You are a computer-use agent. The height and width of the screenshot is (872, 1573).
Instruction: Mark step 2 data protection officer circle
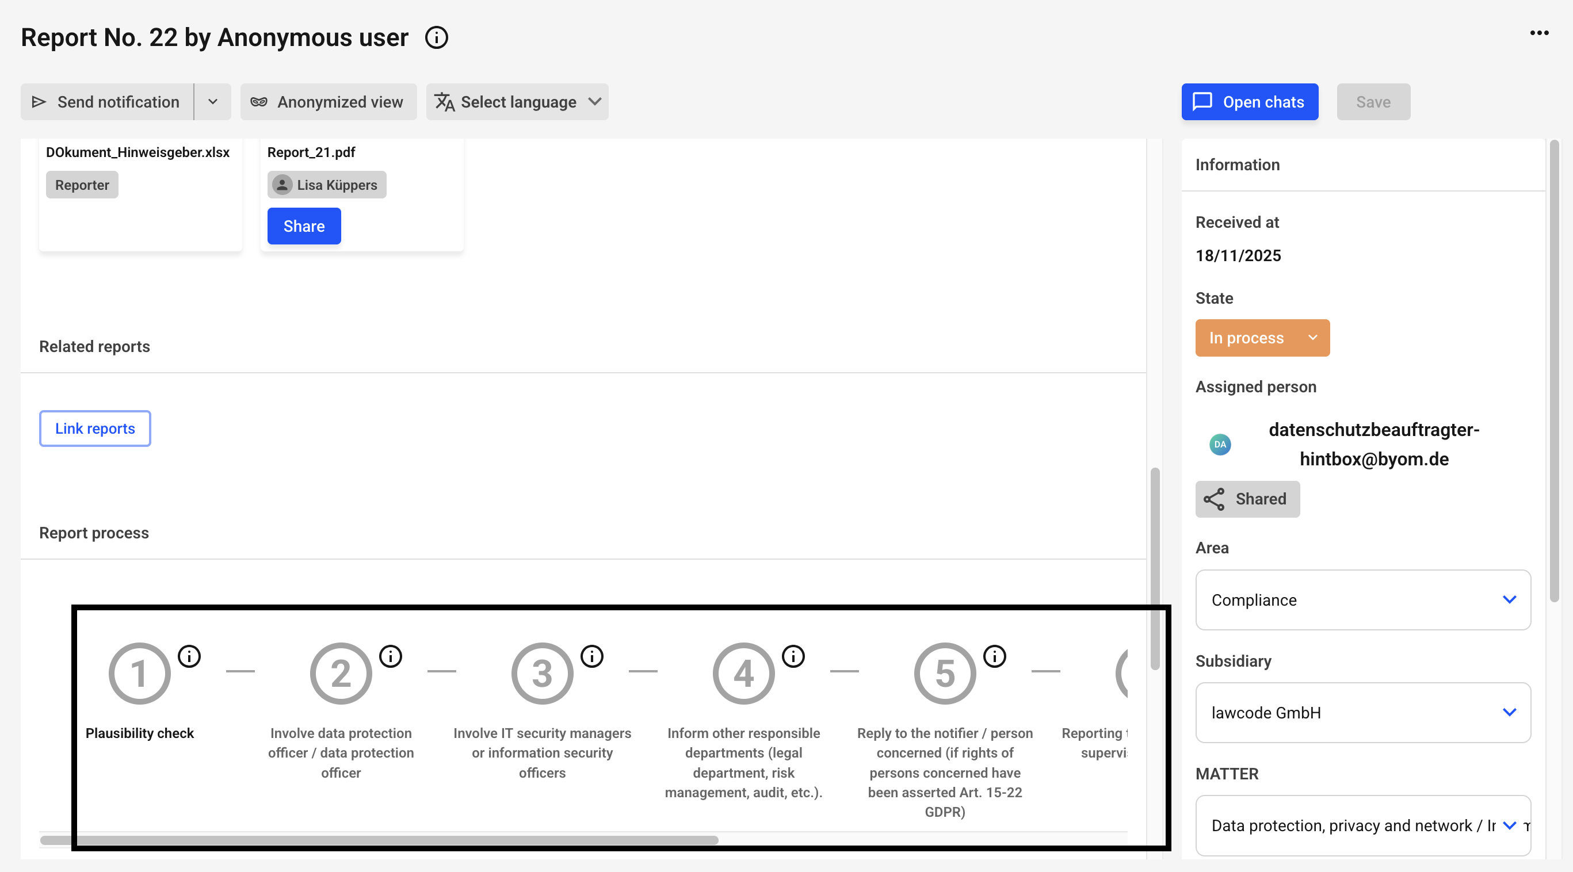click(341, 674)
